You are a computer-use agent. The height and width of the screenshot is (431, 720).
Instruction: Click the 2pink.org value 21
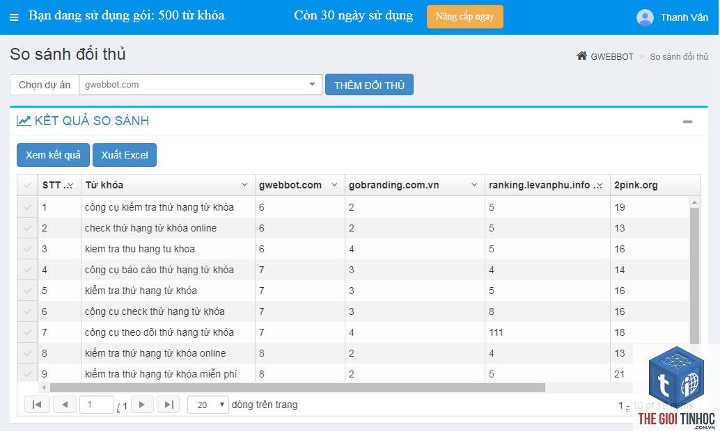point(620,374)
